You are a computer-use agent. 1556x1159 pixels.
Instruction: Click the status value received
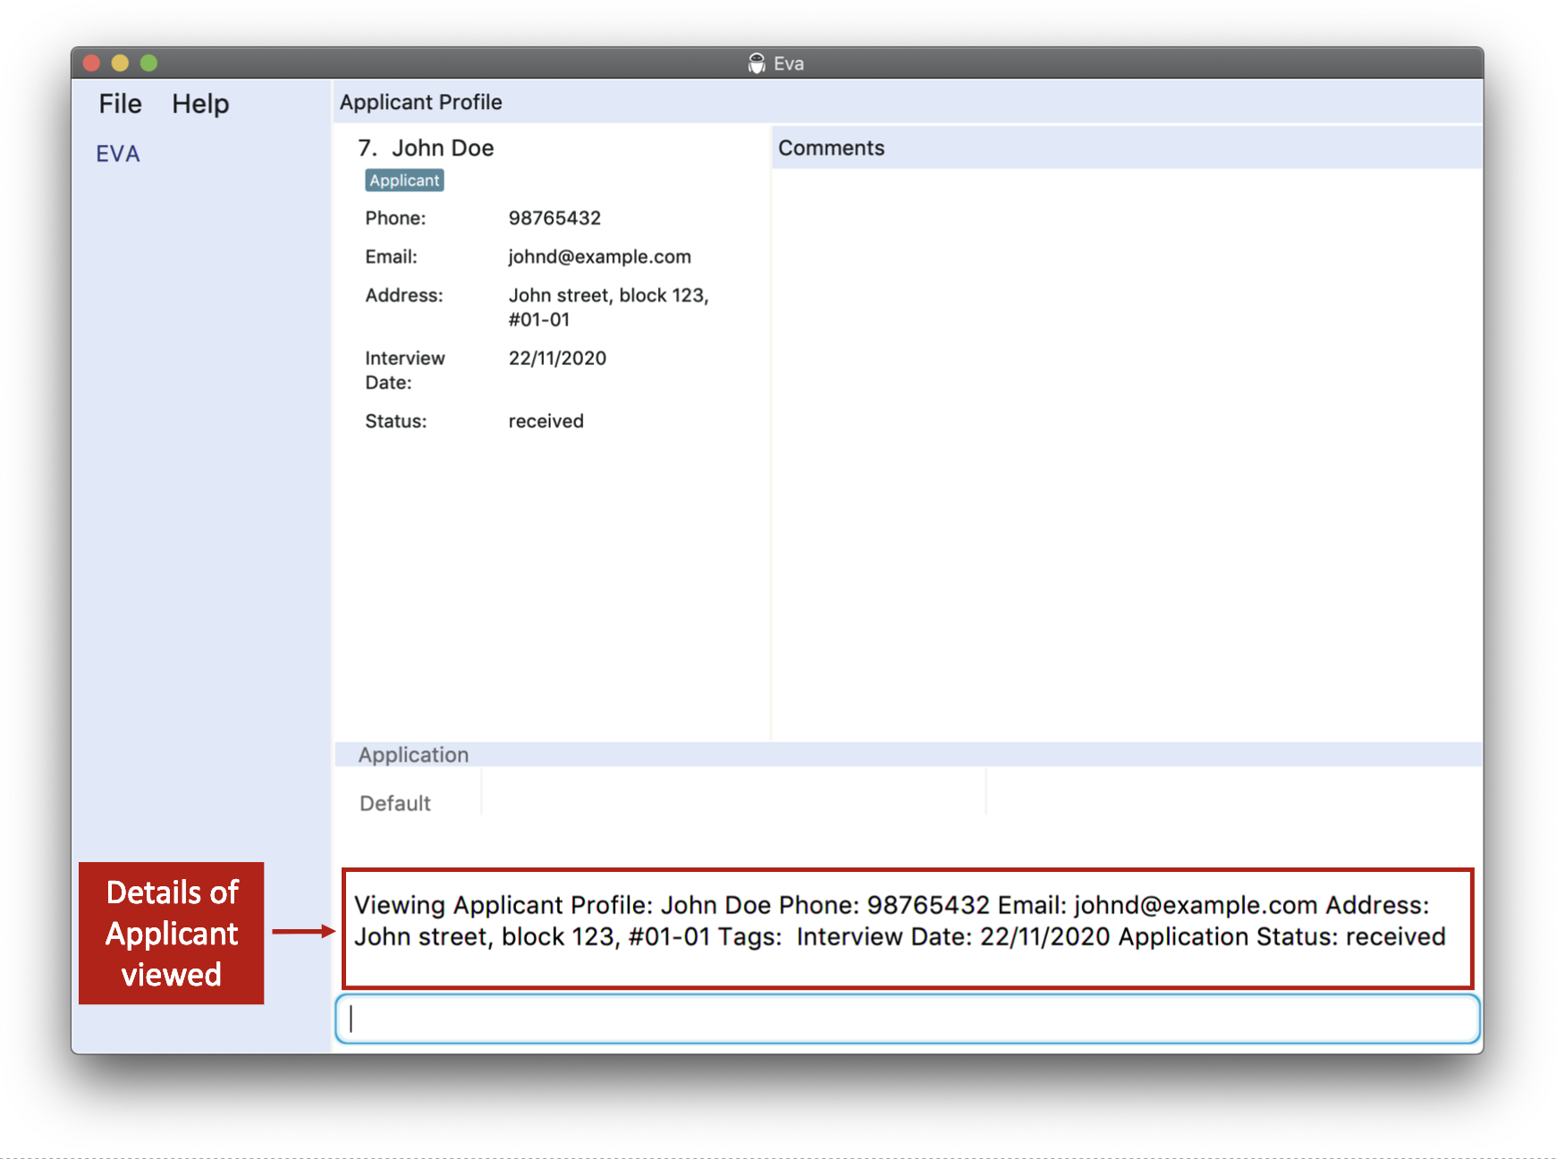point(545,421)
